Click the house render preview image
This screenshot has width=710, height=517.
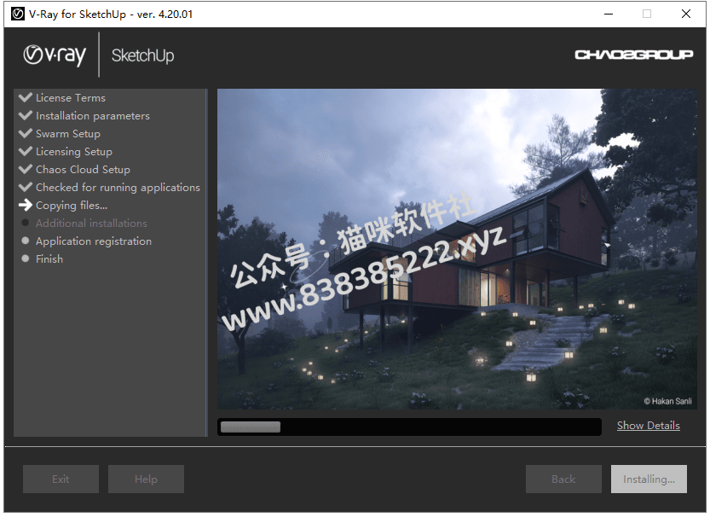(457, 249)
